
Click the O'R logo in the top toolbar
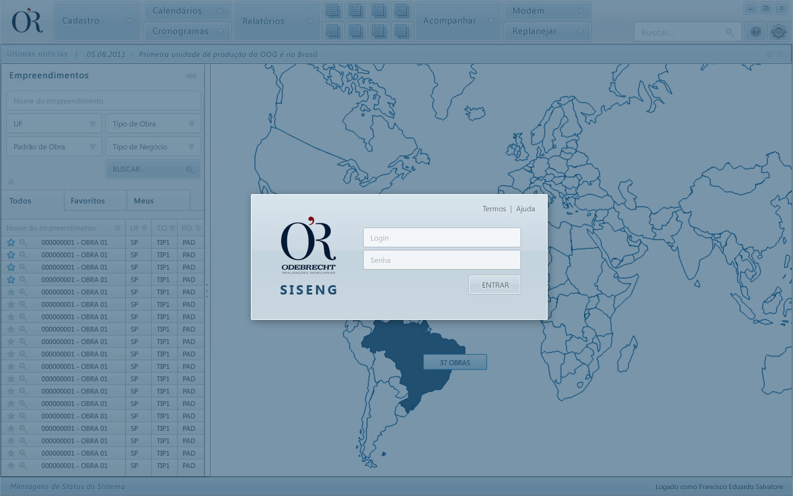click(27, 20)
